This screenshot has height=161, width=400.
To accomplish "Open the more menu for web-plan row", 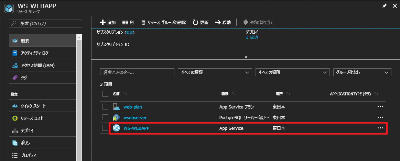I will point(380,107).
